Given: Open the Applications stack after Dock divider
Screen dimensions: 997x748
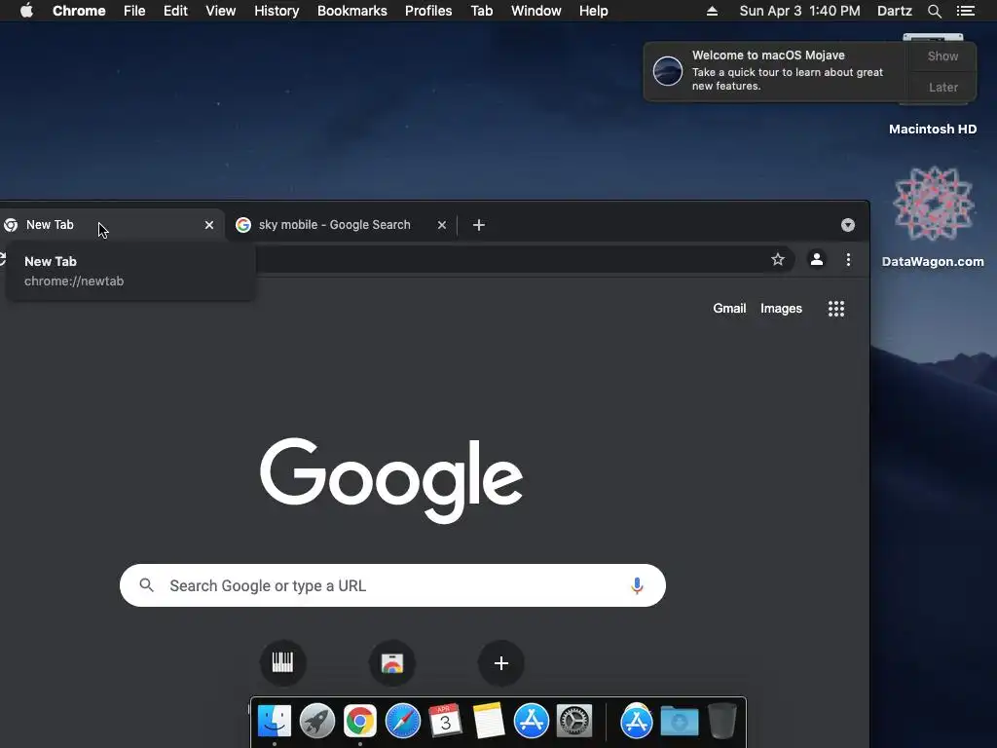Looking at the screenshot, I should click(x=637, y=722).
